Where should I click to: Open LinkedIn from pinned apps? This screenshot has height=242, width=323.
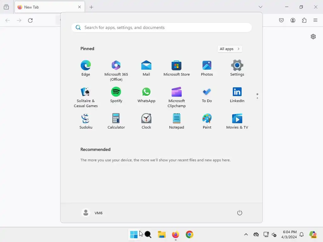click(x=237, y=95)
